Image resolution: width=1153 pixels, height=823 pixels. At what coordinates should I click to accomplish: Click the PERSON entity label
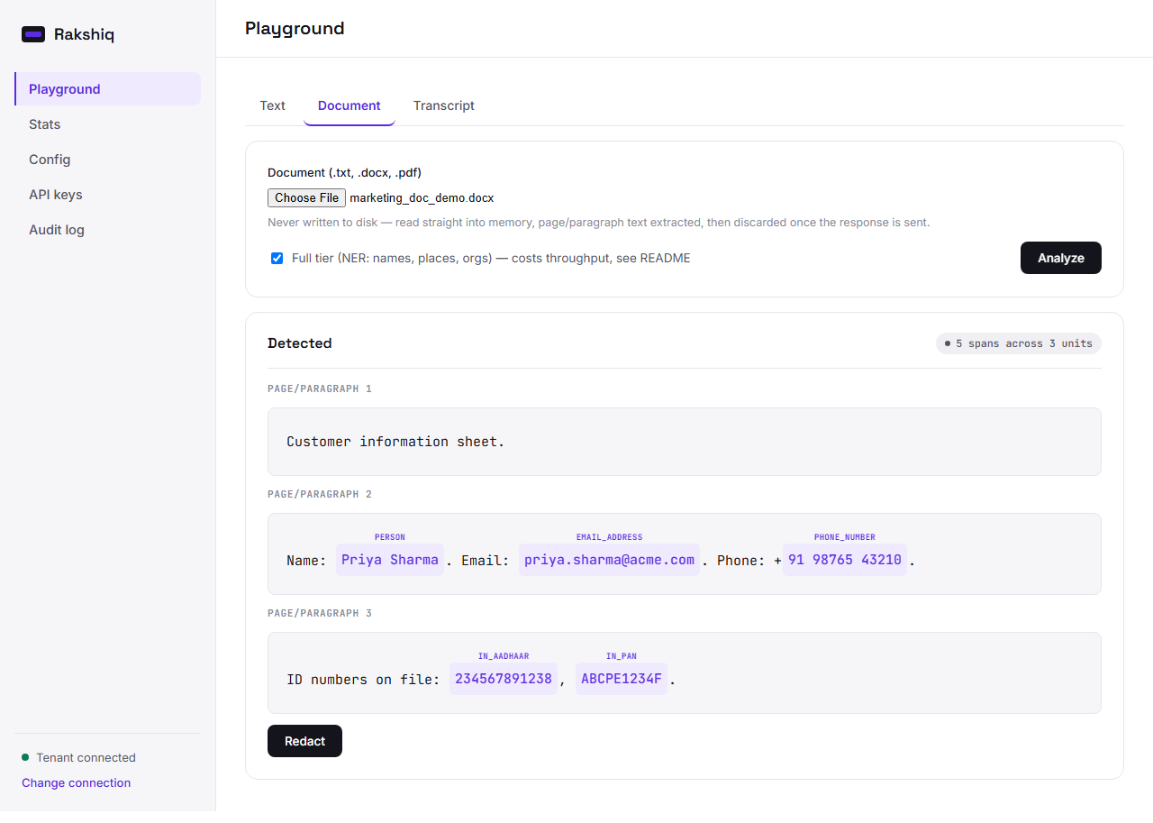tap(390, 537)
